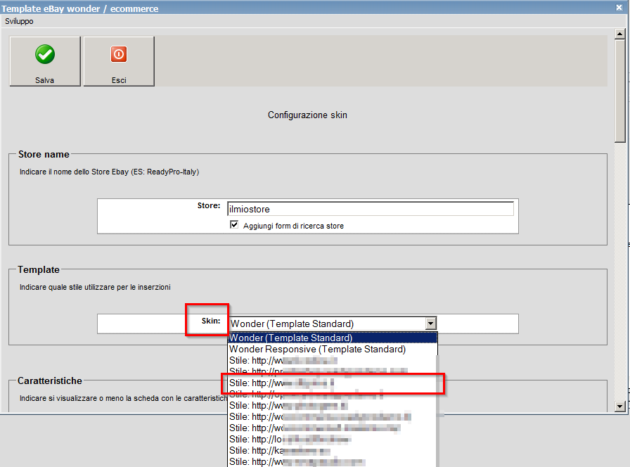Choose the Stile option starting http://ka
This screenshot has height=467, width=630.
point(333,451)
